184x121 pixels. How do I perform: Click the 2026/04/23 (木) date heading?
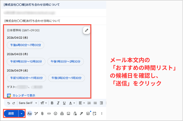(17, 54)
